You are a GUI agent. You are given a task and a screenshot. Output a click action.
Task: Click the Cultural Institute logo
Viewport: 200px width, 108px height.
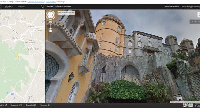click(x=188, y=105)
